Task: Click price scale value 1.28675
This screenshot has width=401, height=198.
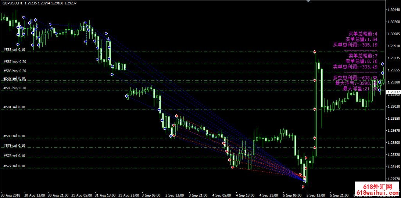Action: pos(394,130)
